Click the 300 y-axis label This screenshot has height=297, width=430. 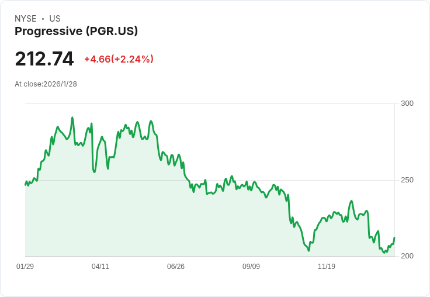[x=407, y=103]
